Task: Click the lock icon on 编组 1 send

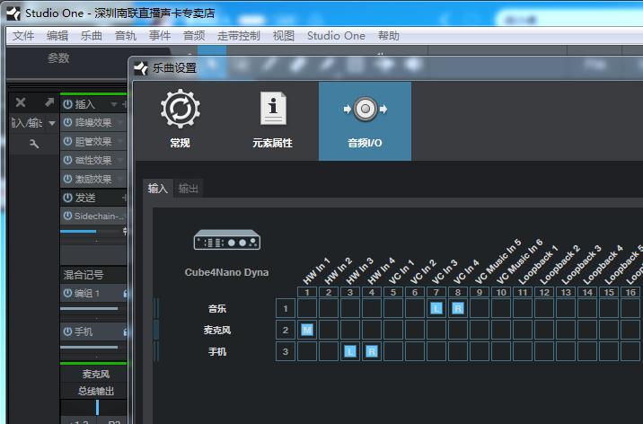Action: pyautogui.click(x=126, y=294)
